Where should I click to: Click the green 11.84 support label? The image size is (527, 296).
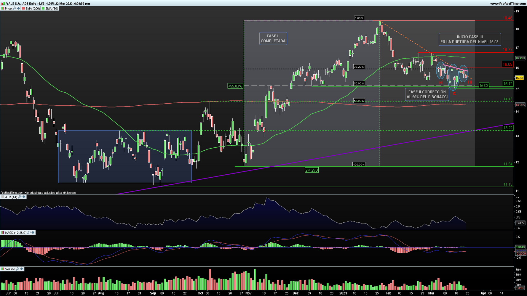click(508, 164)
